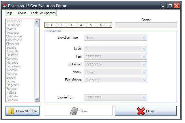Expand the Pokémon combo box
Image resolution: width=185 pixels, height=123 pixels.
144,65
